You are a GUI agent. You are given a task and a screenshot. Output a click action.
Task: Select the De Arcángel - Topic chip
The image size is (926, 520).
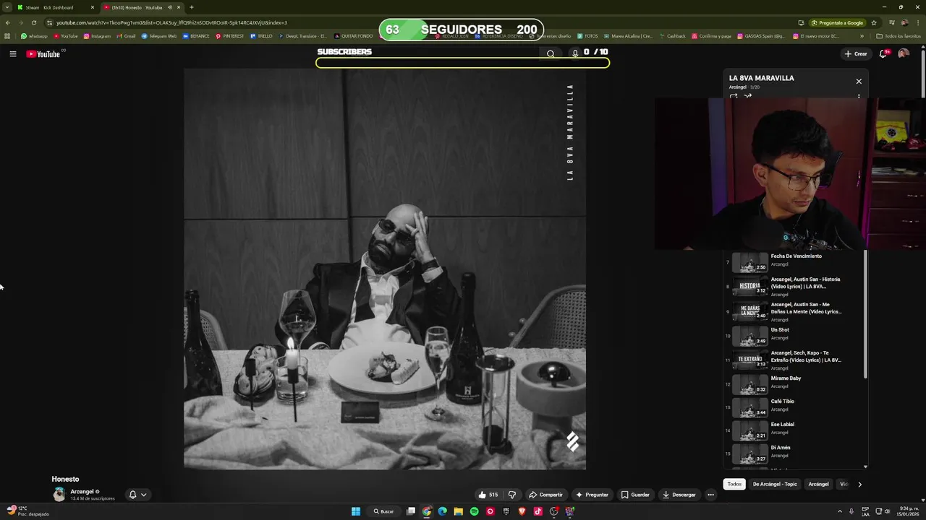coord(775,484)
